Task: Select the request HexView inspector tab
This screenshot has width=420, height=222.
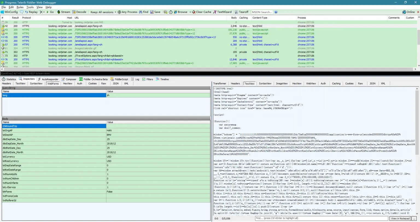Action: click(x=68, y=84)
